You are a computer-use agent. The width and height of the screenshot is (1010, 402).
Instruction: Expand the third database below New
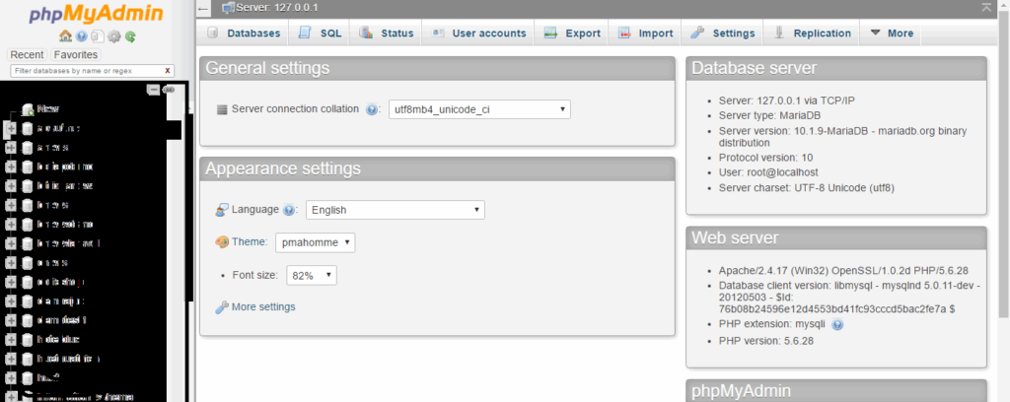[x=10, y=167]
